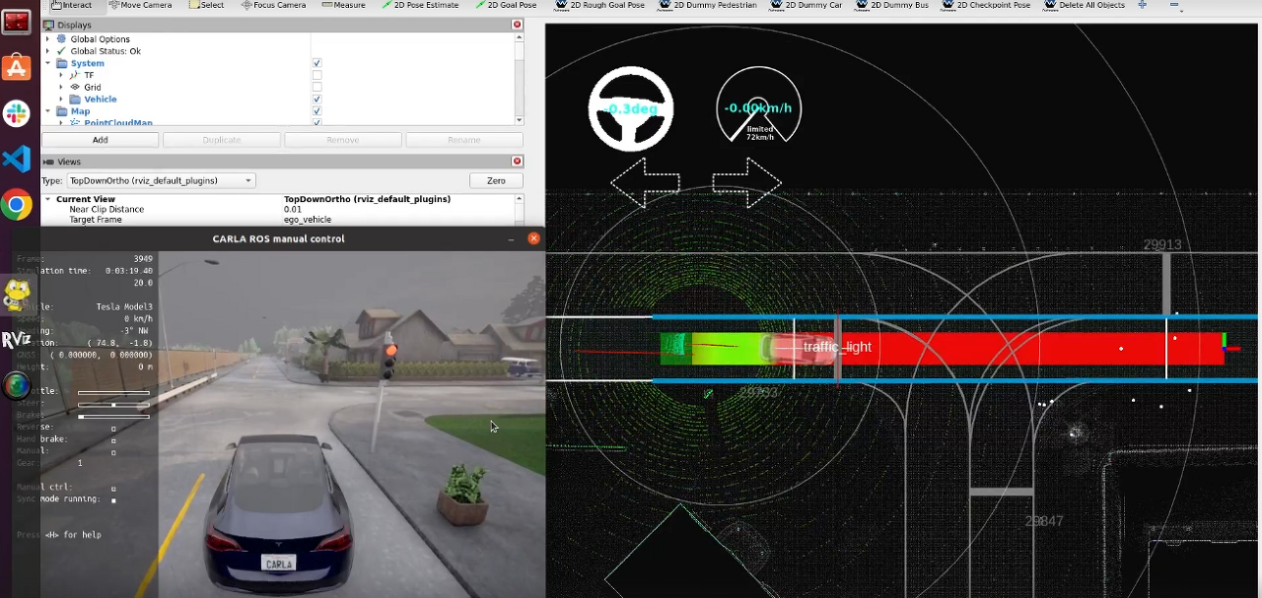Minimize the CARLA manual control window
The width and height of the screenshot is (1262, 598).
click(511, 238)
